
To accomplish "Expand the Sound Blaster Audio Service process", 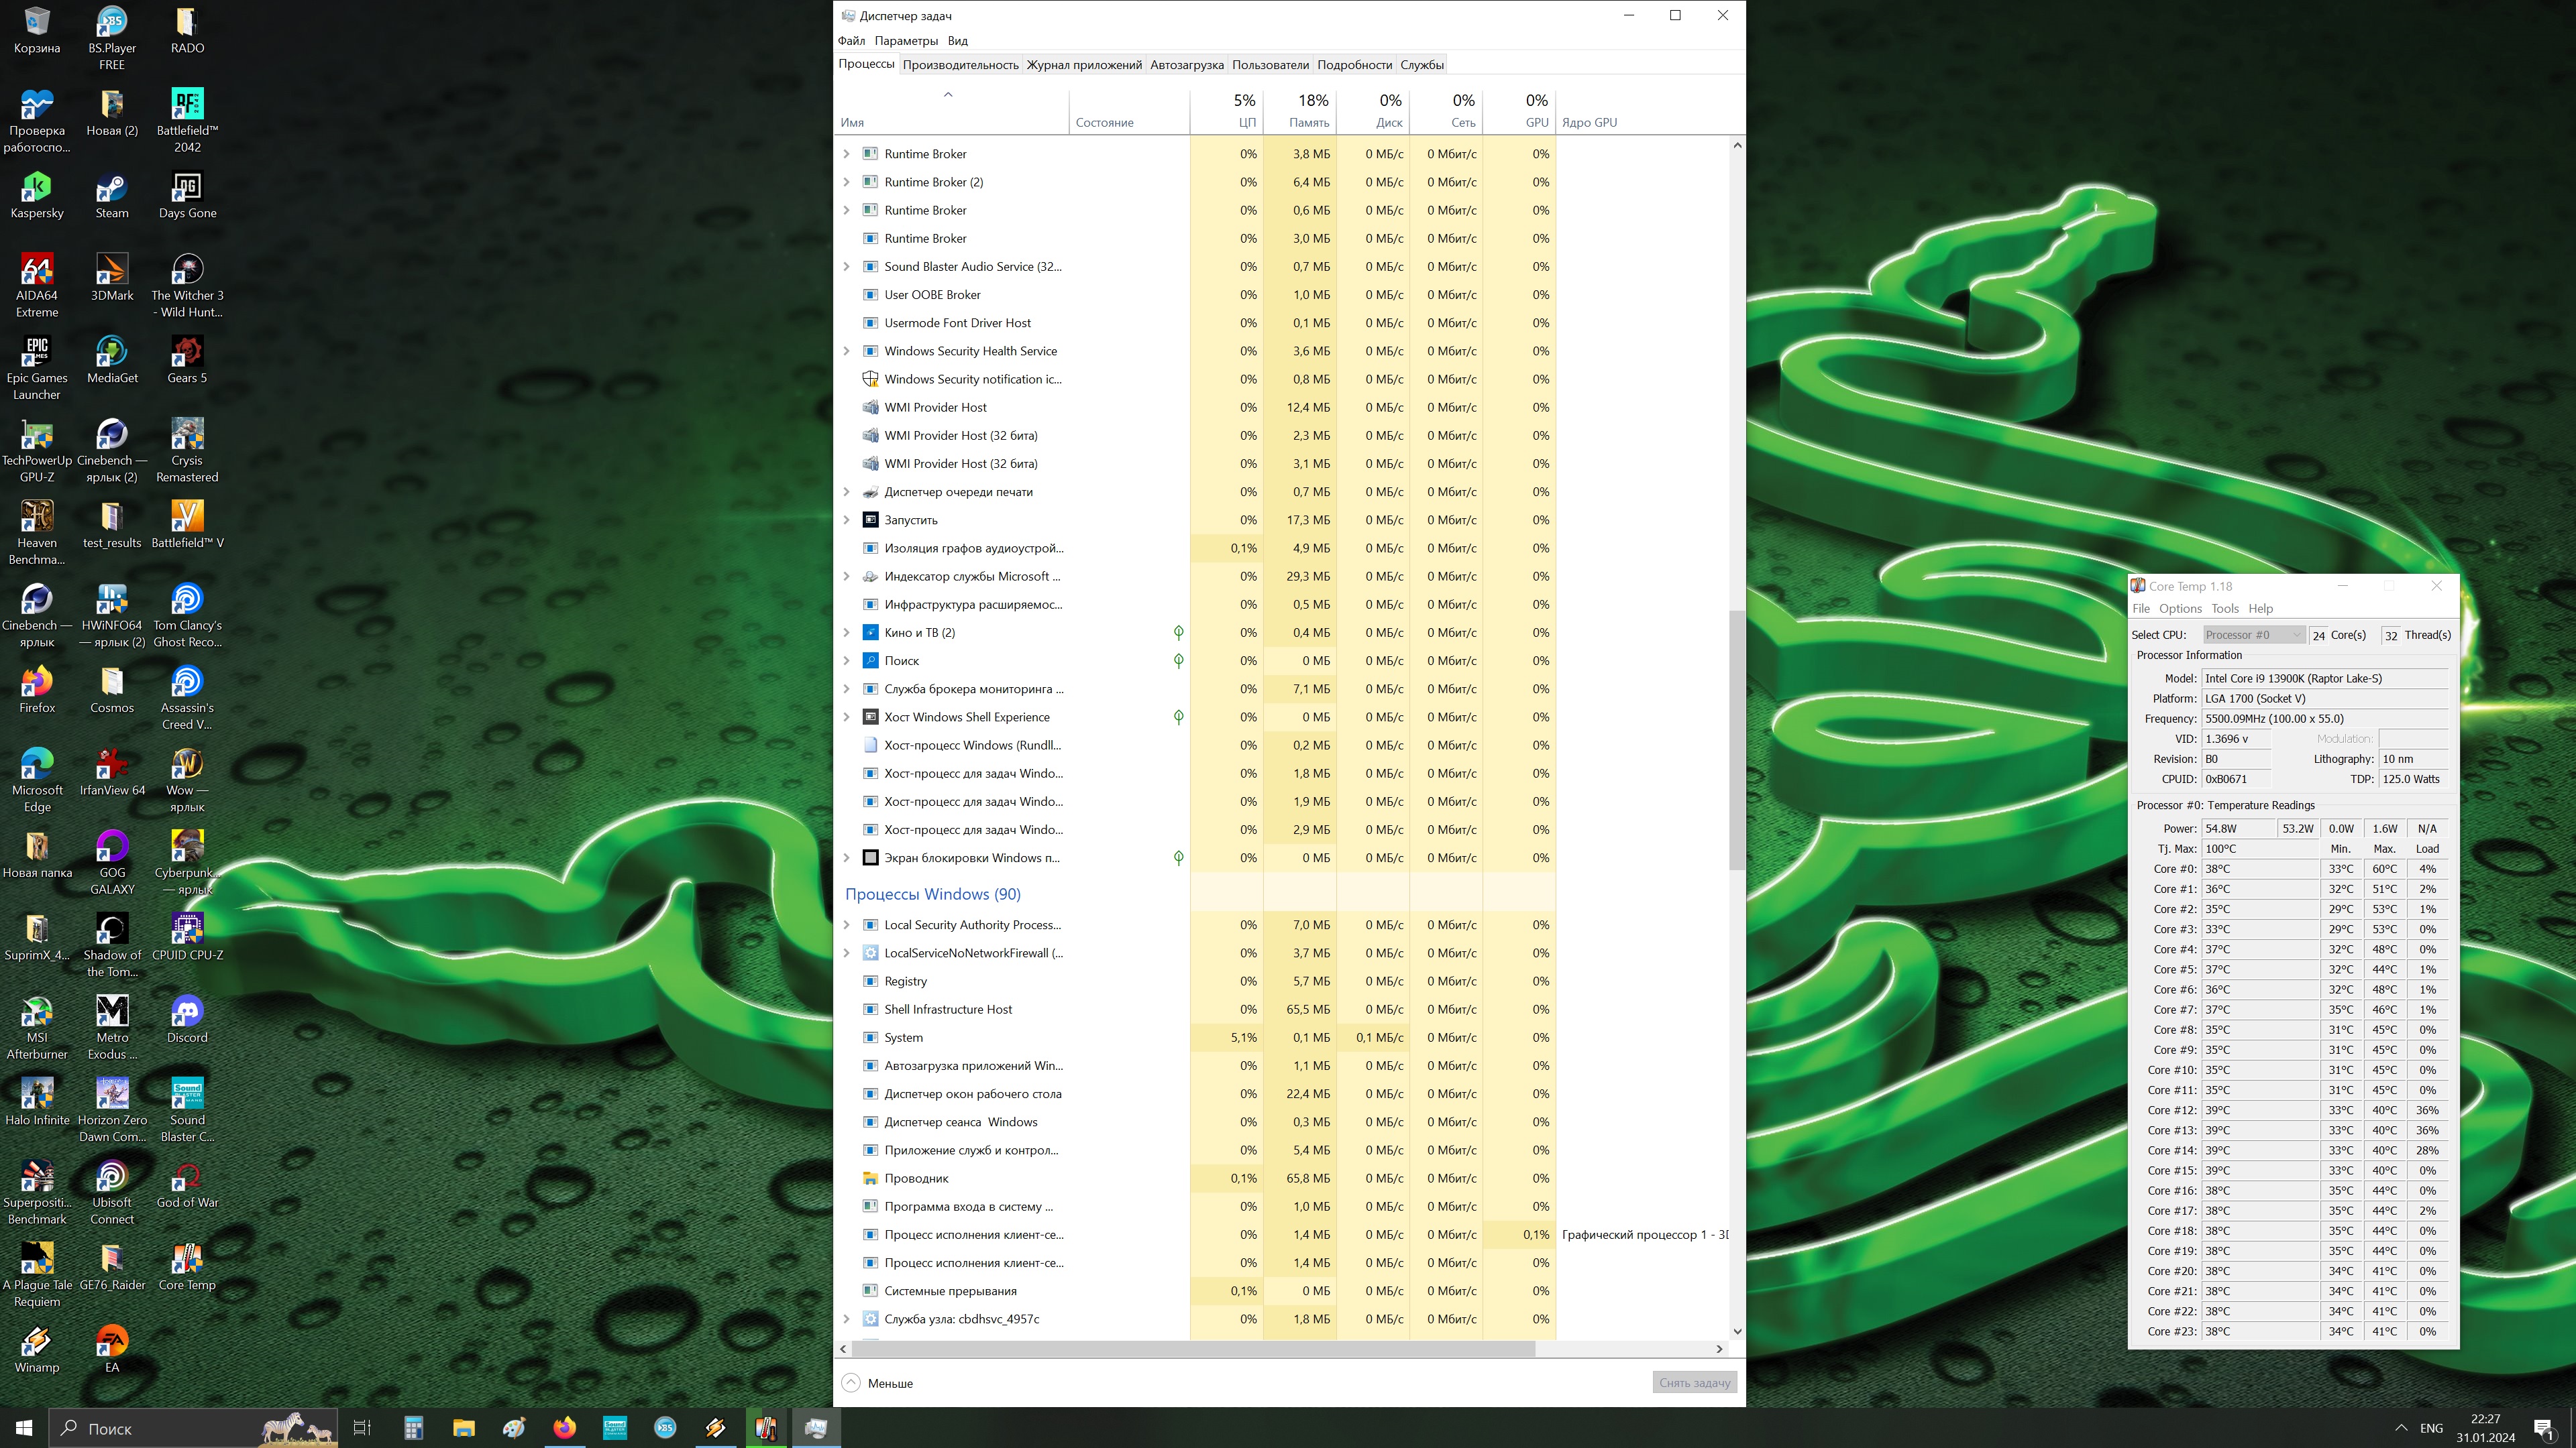I will coord(846,267).
